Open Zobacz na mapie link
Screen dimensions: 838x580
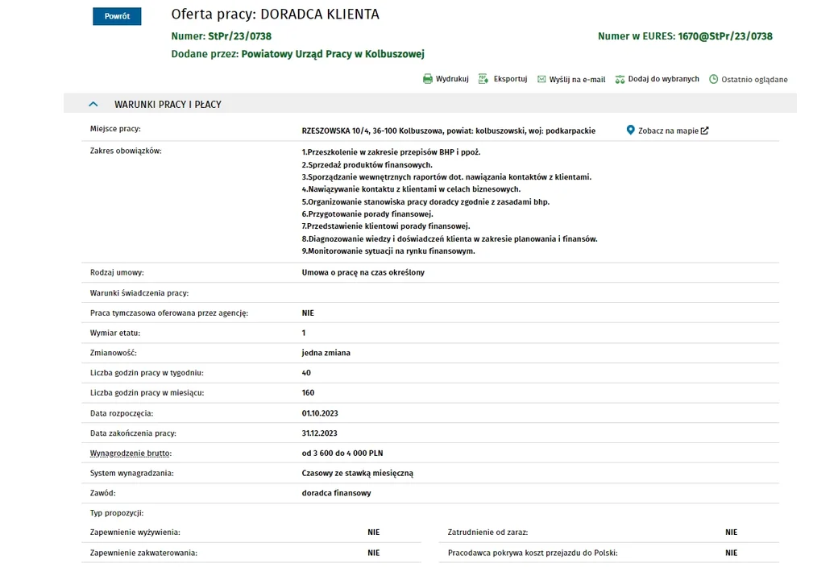668,130
